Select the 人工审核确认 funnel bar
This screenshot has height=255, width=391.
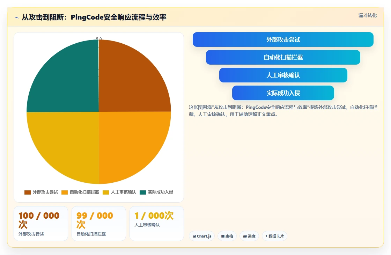tap(283, 75)
